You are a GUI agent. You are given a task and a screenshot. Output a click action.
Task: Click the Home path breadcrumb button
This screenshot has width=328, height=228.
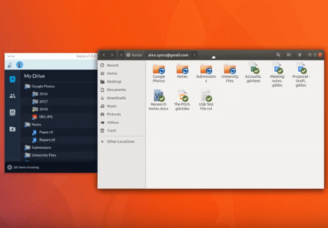[x=134, y=55]
